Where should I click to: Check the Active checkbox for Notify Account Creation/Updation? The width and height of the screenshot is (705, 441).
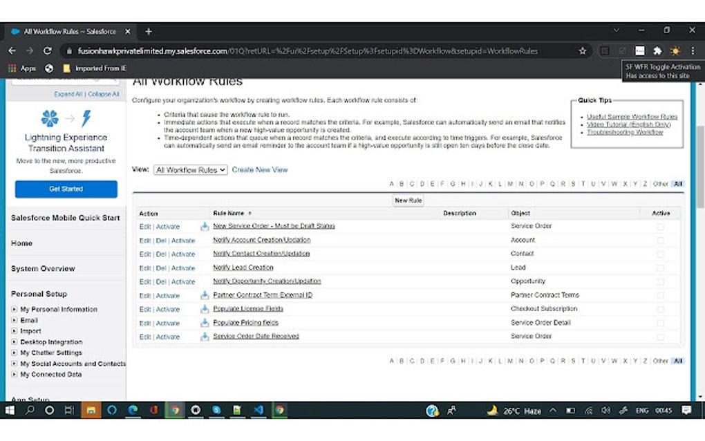(660, 240)
